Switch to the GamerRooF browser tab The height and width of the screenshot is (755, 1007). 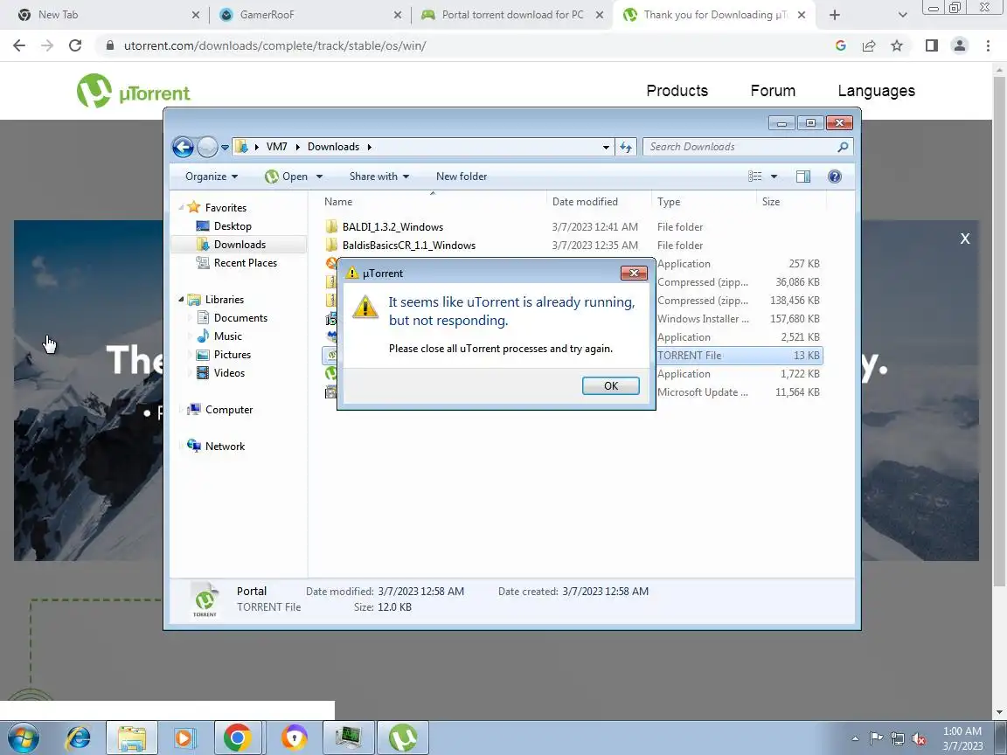point(309,15)
